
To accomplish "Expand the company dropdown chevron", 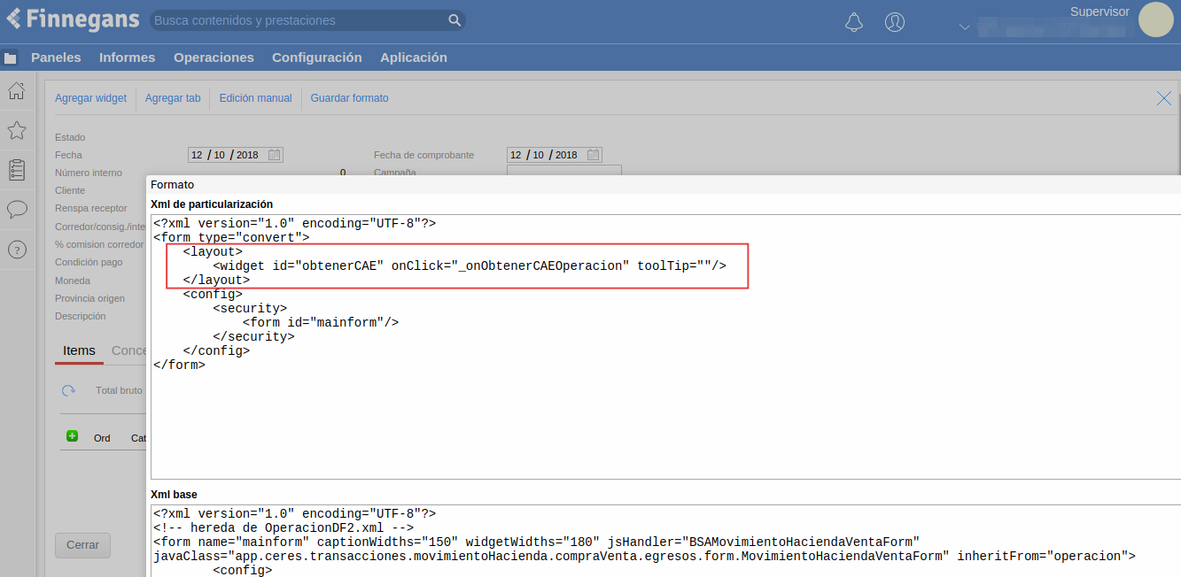I will point(965,27).
